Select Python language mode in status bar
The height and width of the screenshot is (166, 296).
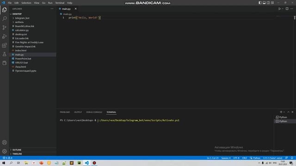[257, 158]
